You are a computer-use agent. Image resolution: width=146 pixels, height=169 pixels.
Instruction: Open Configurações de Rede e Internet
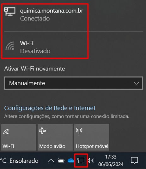[x=50, y=108]
